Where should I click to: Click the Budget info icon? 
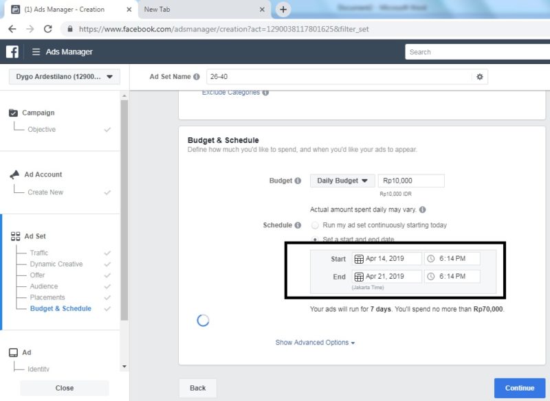pos(298,181)
